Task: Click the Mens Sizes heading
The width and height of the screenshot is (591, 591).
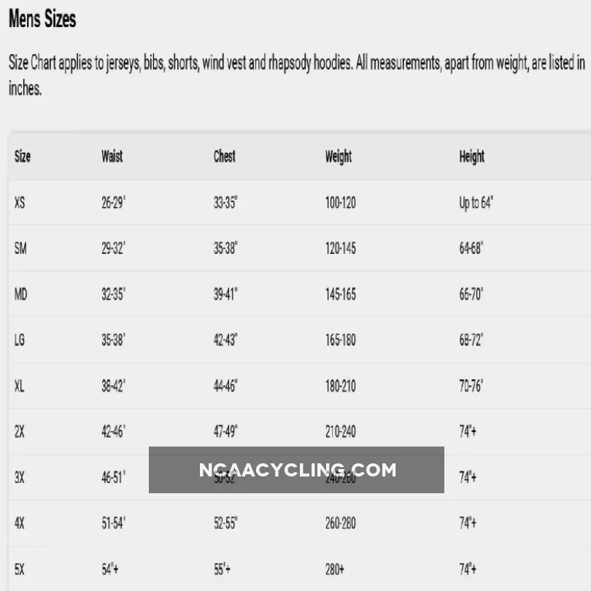Action: [x=42, y=20]
